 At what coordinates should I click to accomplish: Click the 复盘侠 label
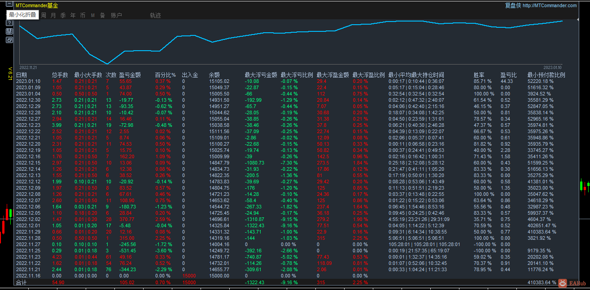pos(513,5)
